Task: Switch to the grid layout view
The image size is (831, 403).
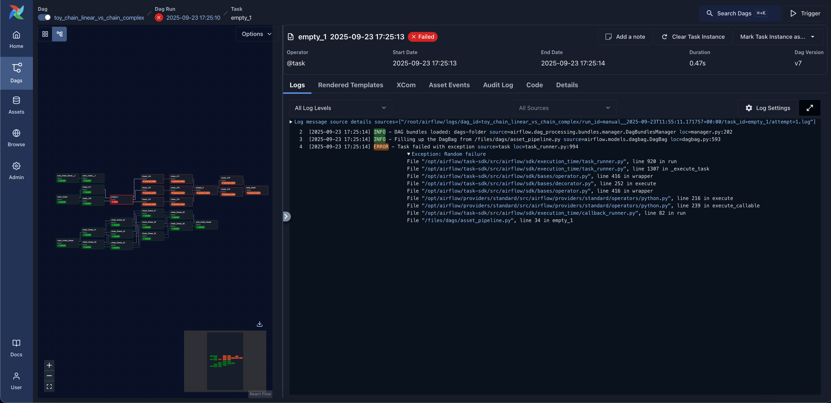Action: click(45, 34)
